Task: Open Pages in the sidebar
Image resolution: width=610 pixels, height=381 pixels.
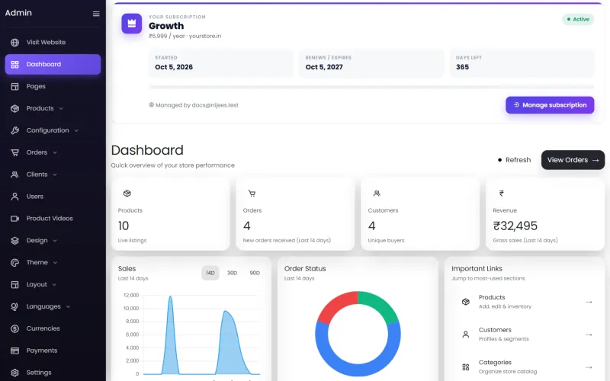Action: point(53,86)
